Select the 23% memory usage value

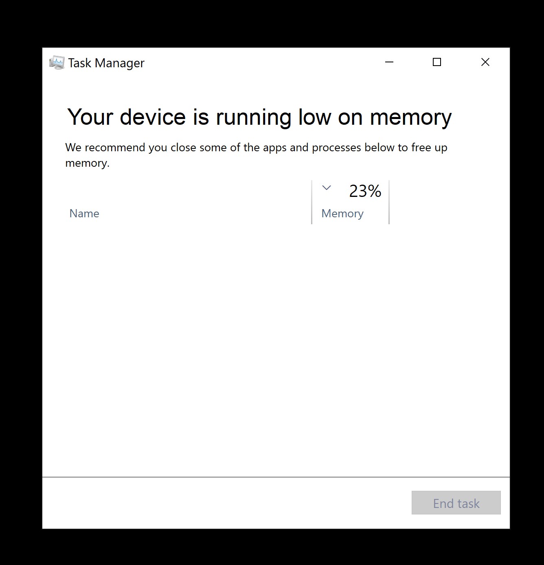coord(365,191)
